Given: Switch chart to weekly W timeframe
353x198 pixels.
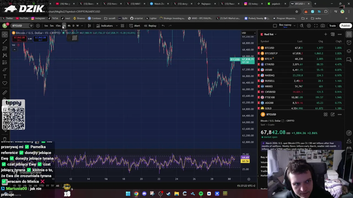Looking at the screenshot, I should [x=77, y=26].
